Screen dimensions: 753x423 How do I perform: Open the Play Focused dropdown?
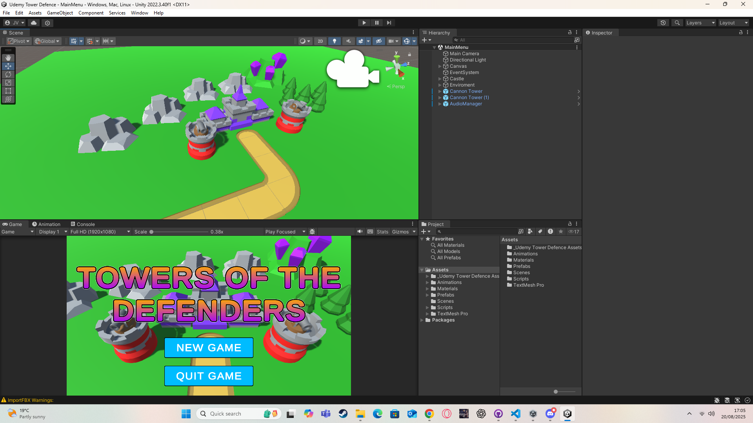coord(285,231)
